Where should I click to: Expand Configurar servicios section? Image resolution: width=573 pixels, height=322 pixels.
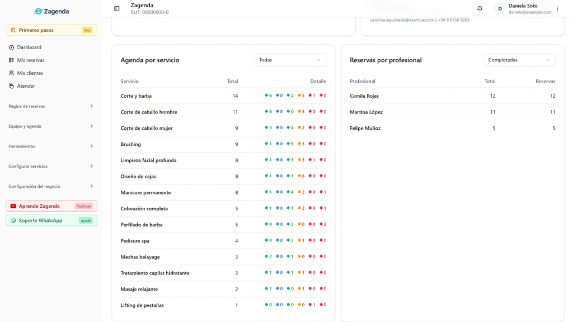coord(51,167)
